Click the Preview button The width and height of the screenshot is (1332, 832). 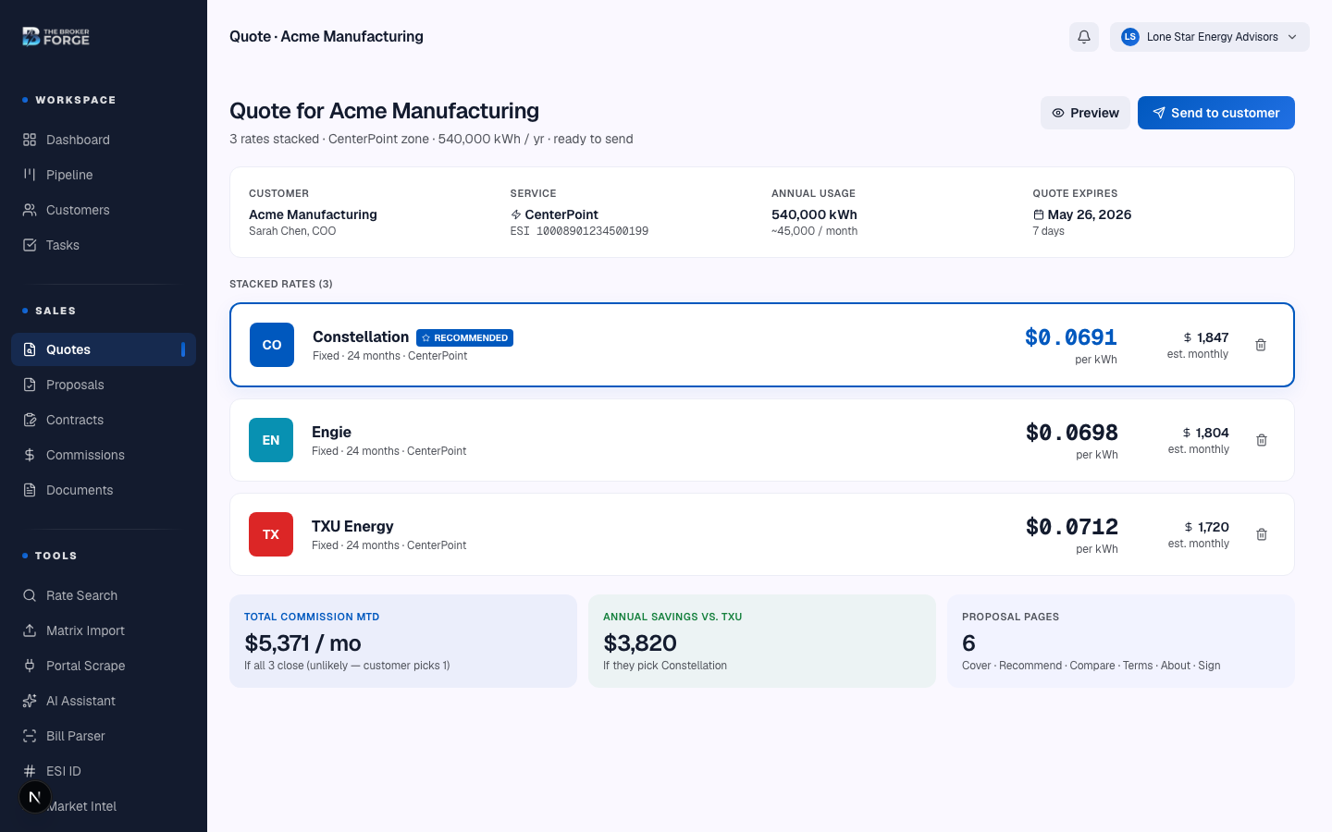click(x=1085, y=113)
